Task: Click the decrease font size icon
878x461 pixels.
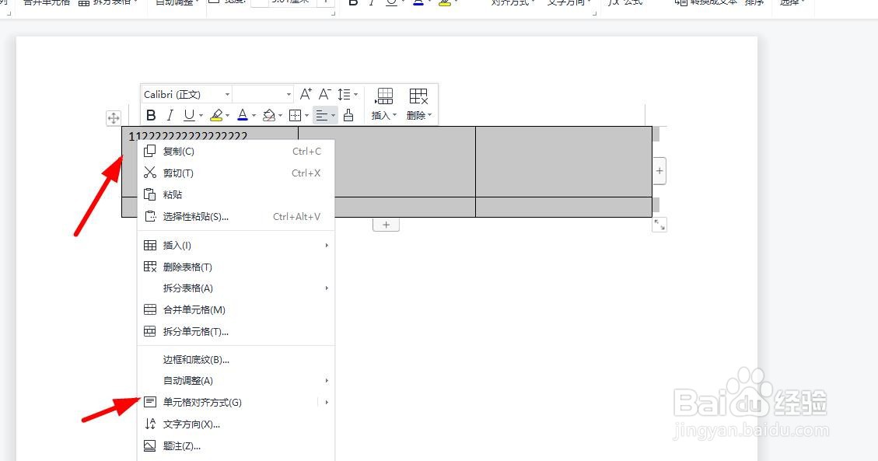Action: point(324,93)
